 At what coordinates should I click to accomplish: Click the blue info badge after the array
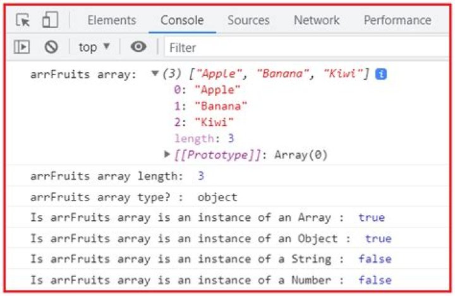coord(381,75)
